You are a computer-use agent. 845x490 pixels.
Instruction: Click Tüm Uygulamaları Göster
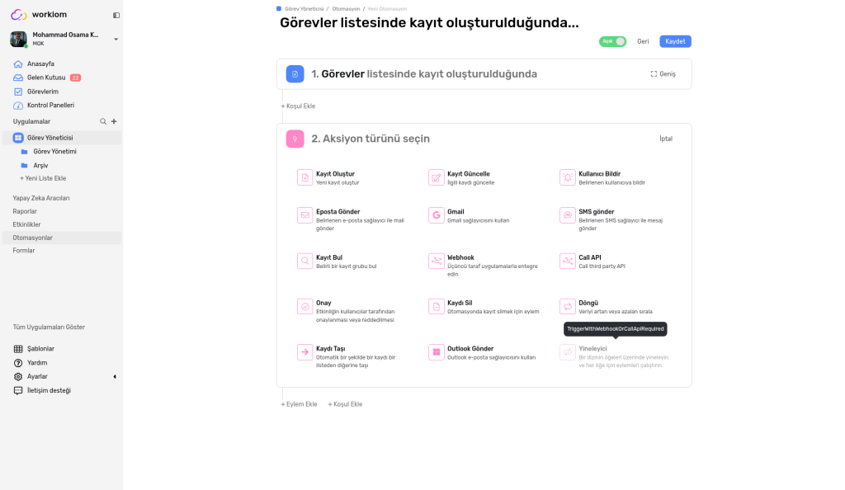pyautogui.click(x=49, y=327)
